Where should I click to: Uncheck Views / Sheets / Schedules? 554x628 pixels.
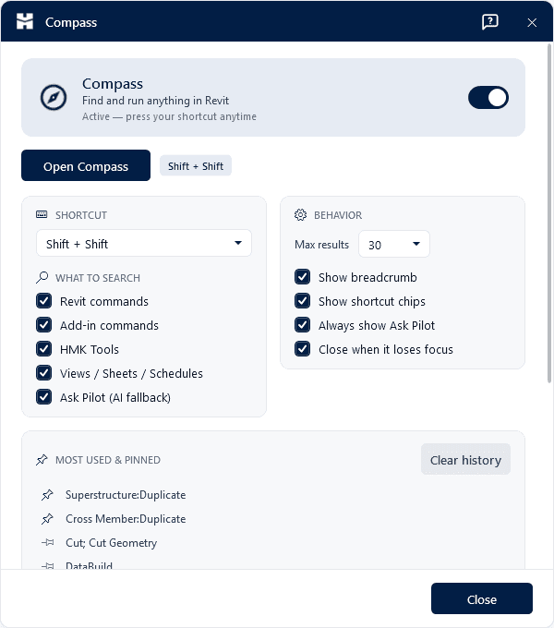tap(44, 373)
